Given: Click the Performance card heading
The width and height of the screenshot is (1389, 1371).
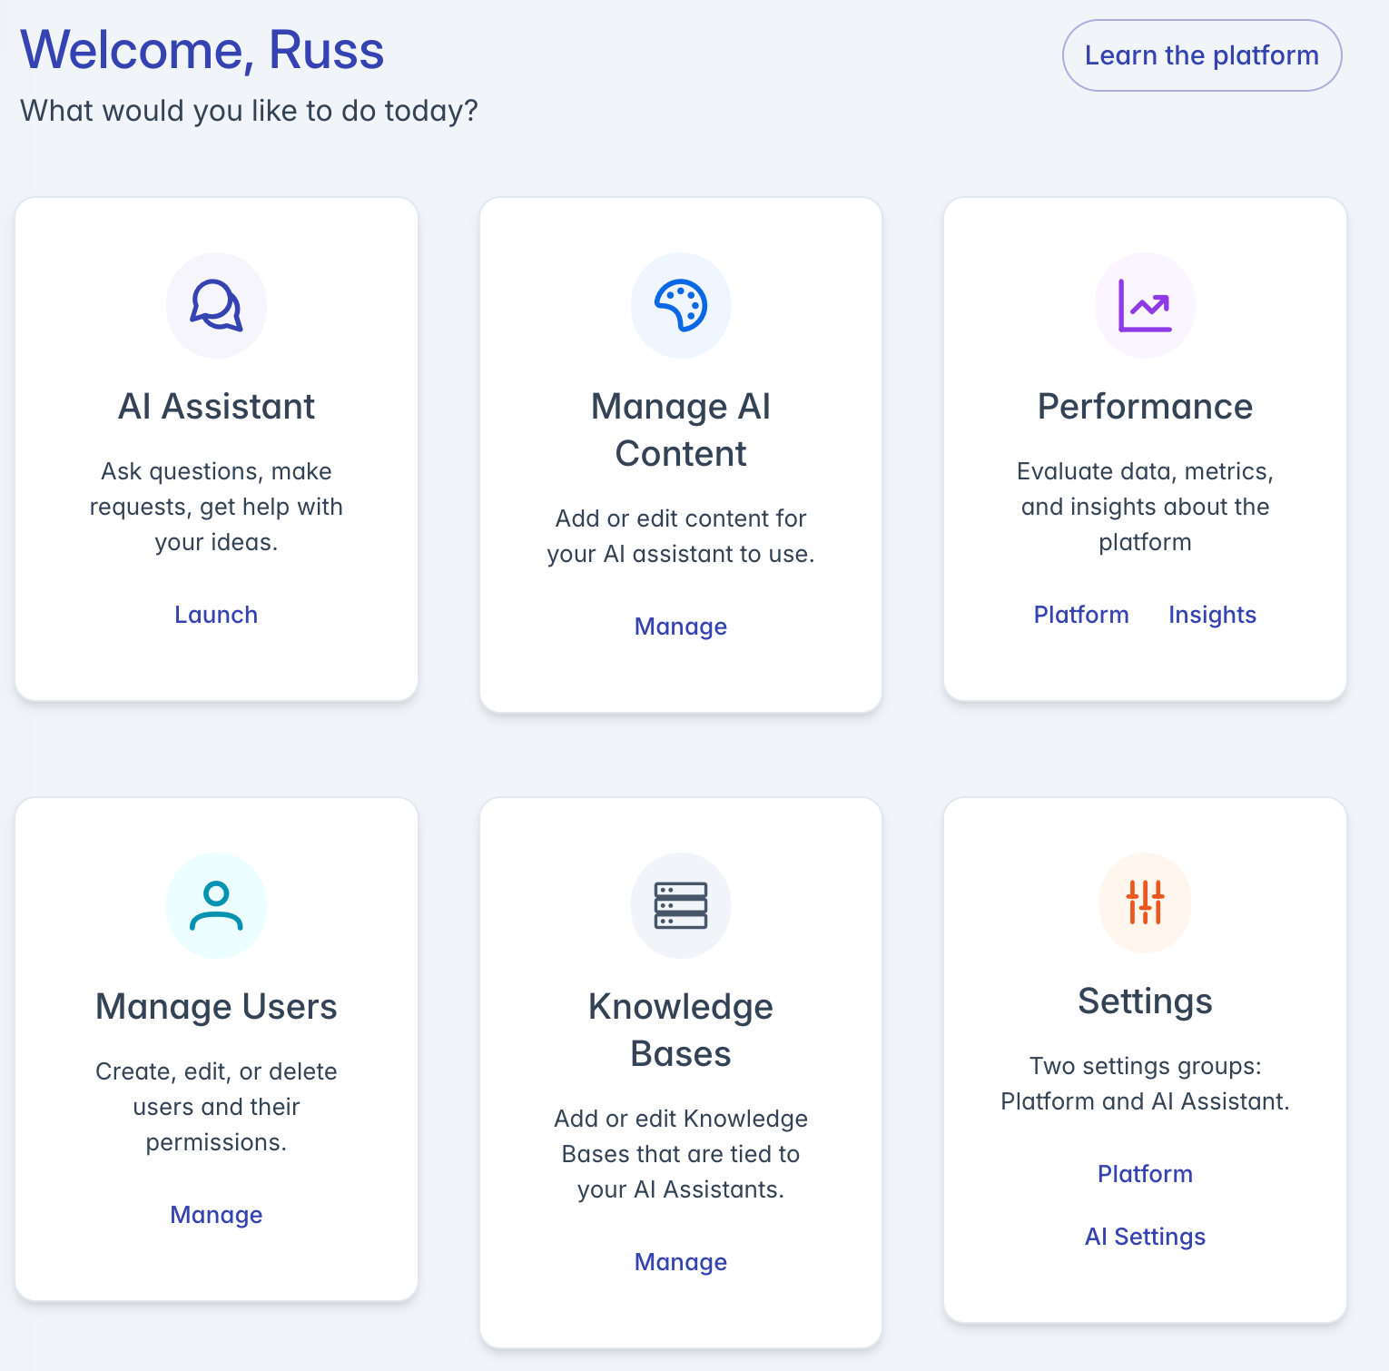Looking at the screenshot, I should (1145, 406).
